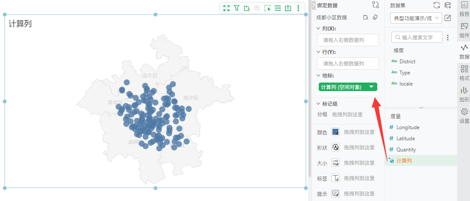The height and width of the screenshot is (201, 470).
Task: Click the 金牛区 map label
Action: click(x=150, y=76)
